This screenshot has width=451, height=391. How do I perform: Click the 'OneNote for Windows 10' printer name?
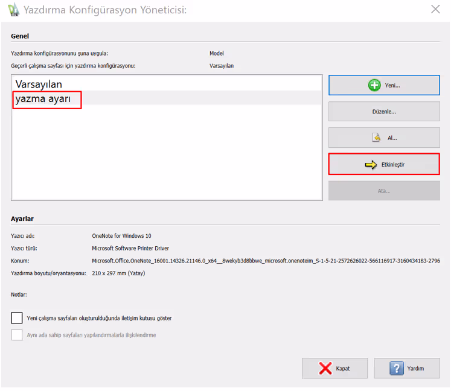point(121,236)
